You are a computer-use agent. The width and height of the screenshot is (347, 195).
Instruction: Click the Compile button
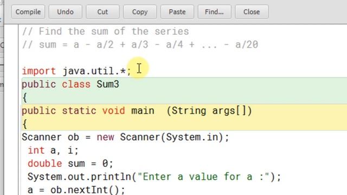[28, 12]
